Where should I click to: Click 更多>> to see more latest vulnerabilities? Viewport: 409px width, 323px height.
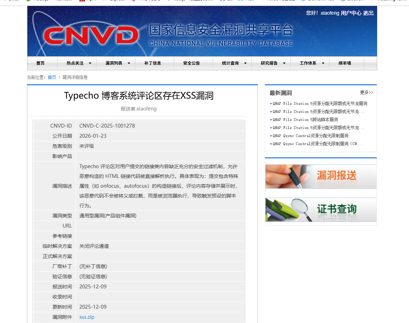pyautogui.click(x=366, y=92)
